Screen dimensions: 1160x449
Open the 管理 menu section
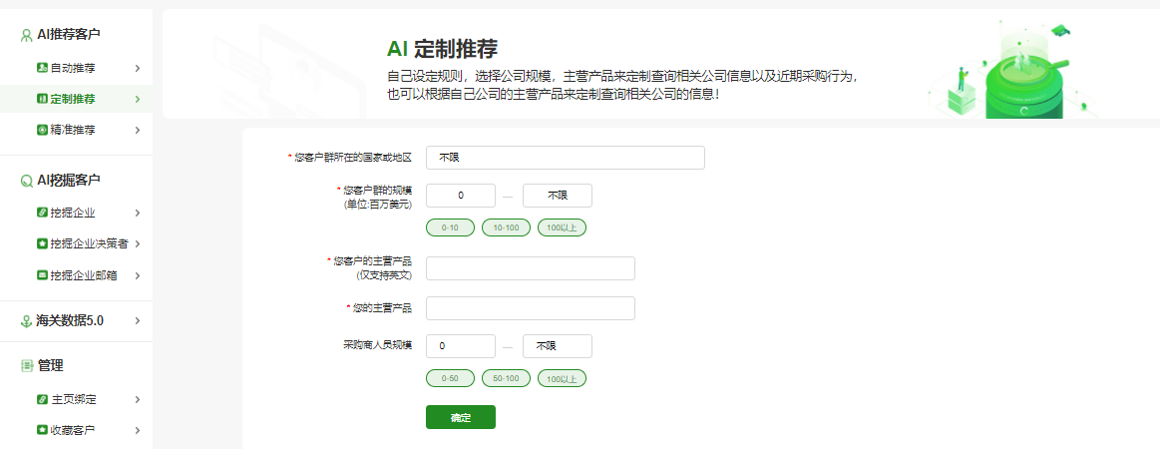(x=50, y=366)
